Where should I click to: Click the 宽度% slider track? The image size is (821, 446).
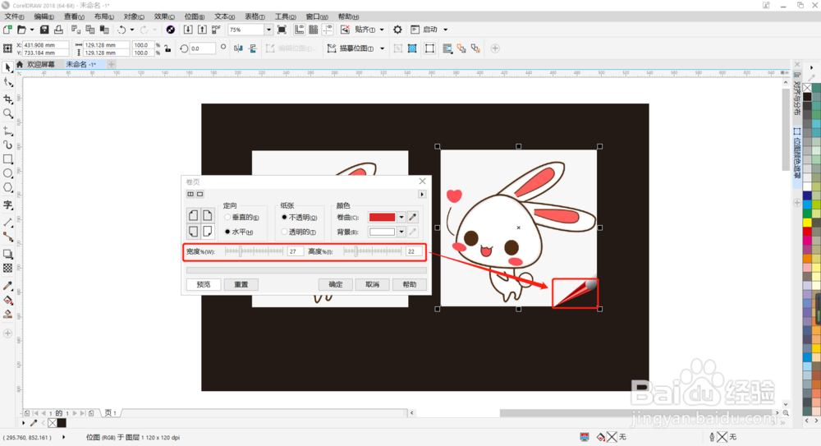(x=254, y=251)
